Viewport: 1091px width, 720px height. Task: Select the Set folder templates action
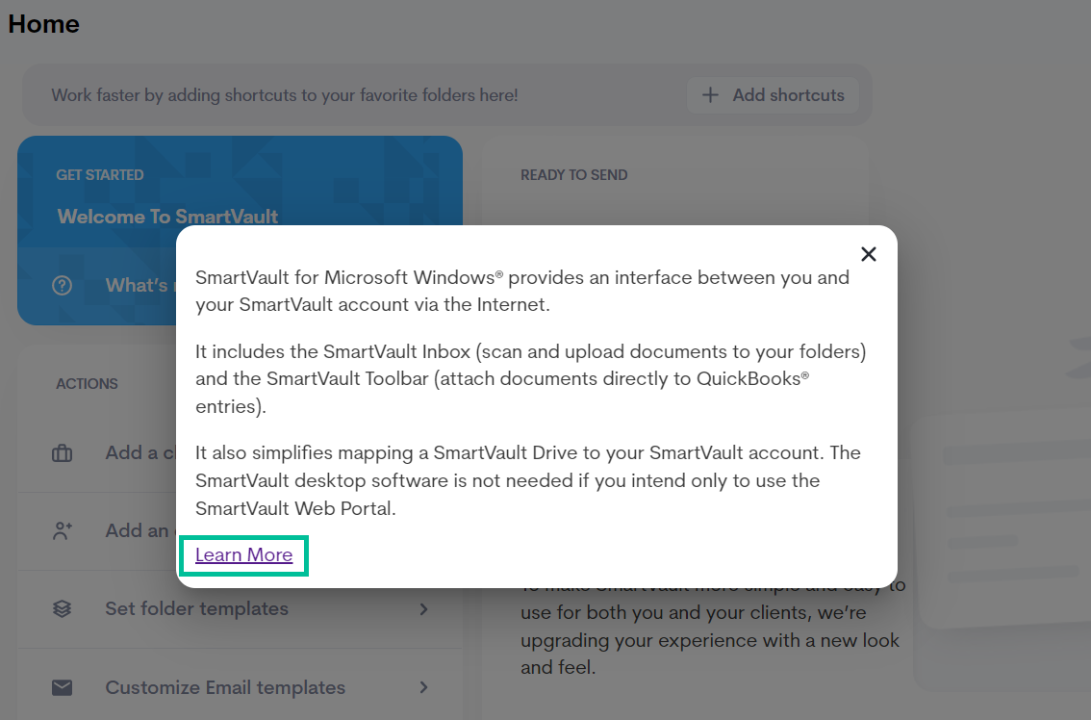[x=196, y=609]
